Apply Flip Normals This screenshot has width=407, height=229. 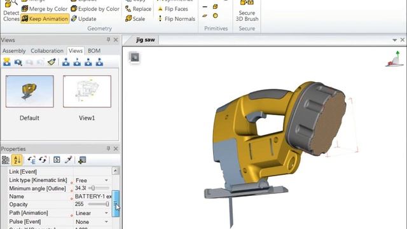pyautogui.click(x=176, y=18)
